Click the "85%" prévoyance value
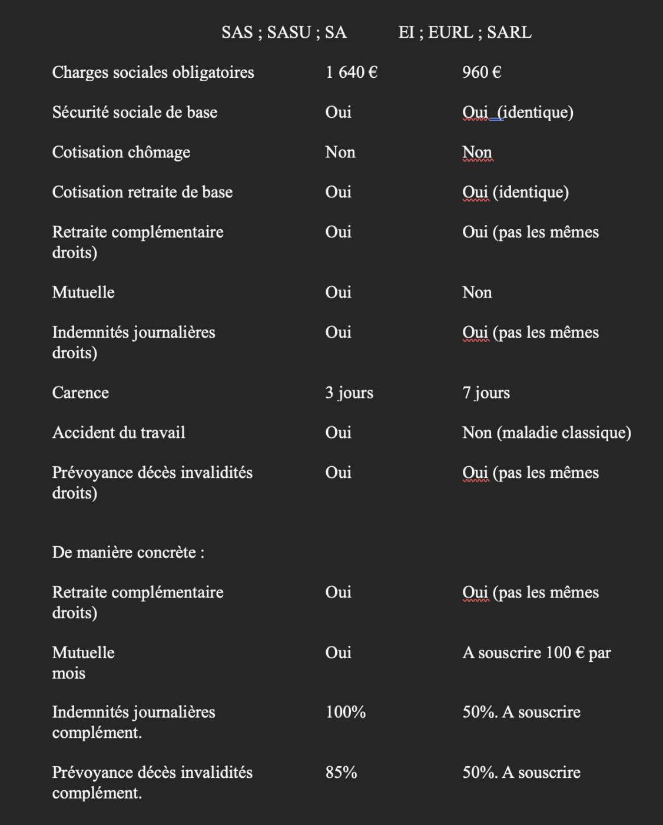 (342, 773)
